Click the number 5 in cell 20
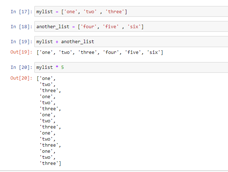This screenshot has width=228, height=172. (63, 67)
